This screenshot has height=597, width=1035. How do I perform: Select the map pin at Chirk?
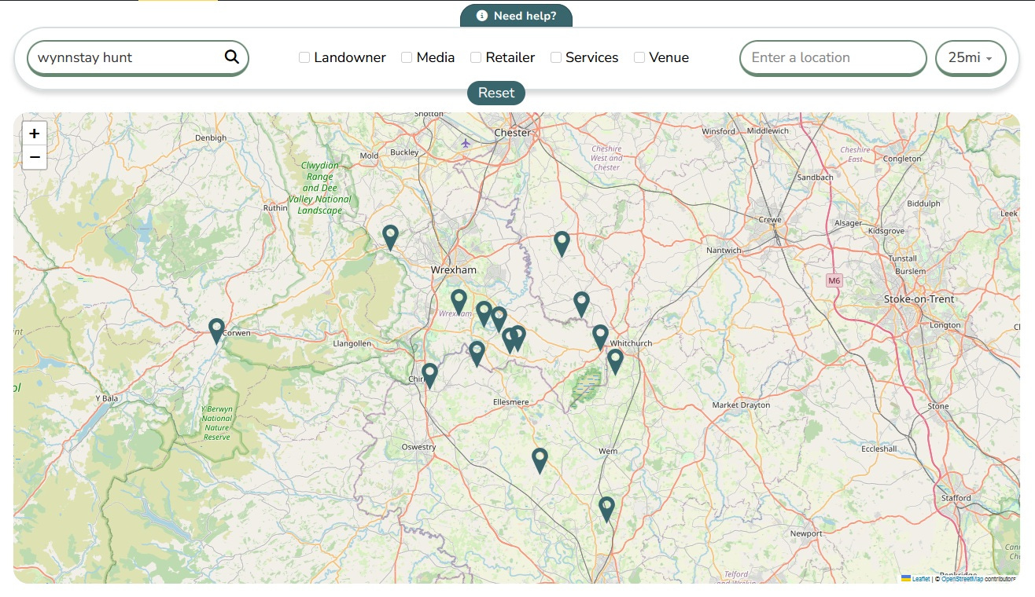pos(429,375)
